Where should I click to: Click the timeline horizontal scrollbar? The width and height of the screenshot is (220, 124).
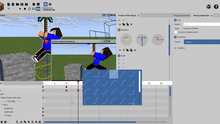click(x=90, y=122)
